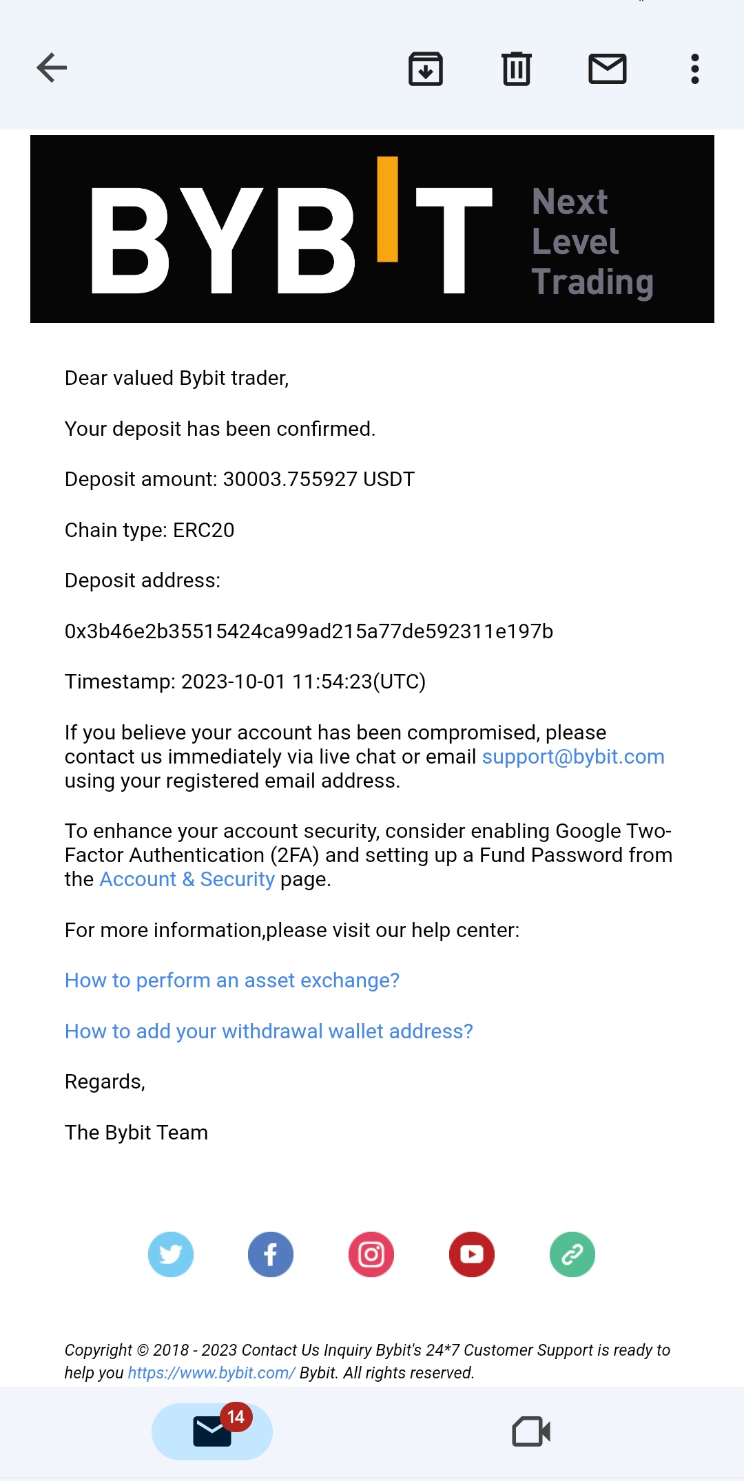Open 'How to perform an asset exchange?'
Viewport: 744px width, 1481px height.
click(x=232, y=980)
